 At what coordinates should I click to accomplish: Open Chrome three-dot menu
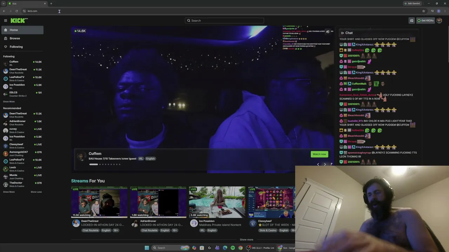[x=445, y=11]
